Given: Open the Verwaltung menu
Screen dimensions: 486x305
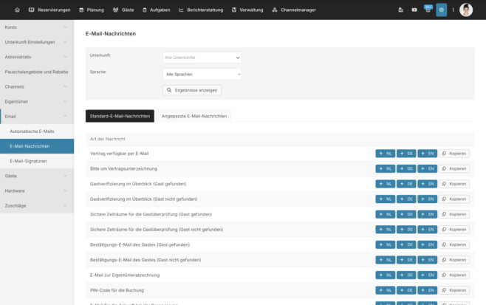Looking at the screenshot, I should [247, 10].
